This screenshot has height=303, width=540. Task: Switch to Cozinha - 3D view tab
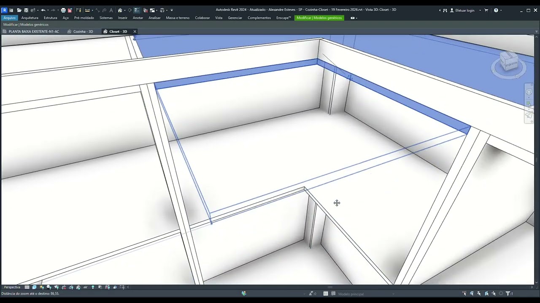coord(80,32)
